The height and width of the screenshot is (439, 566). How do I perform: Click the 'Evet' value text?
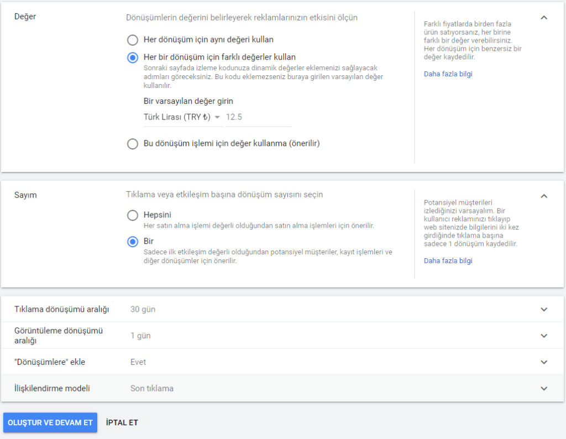point(138,362)
